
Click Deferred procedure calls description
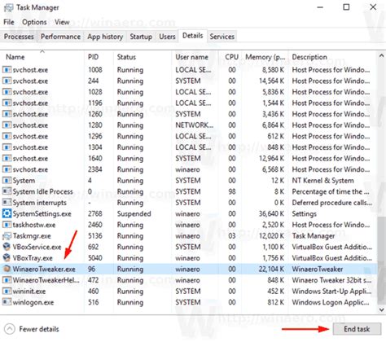(x=331, y=203)
